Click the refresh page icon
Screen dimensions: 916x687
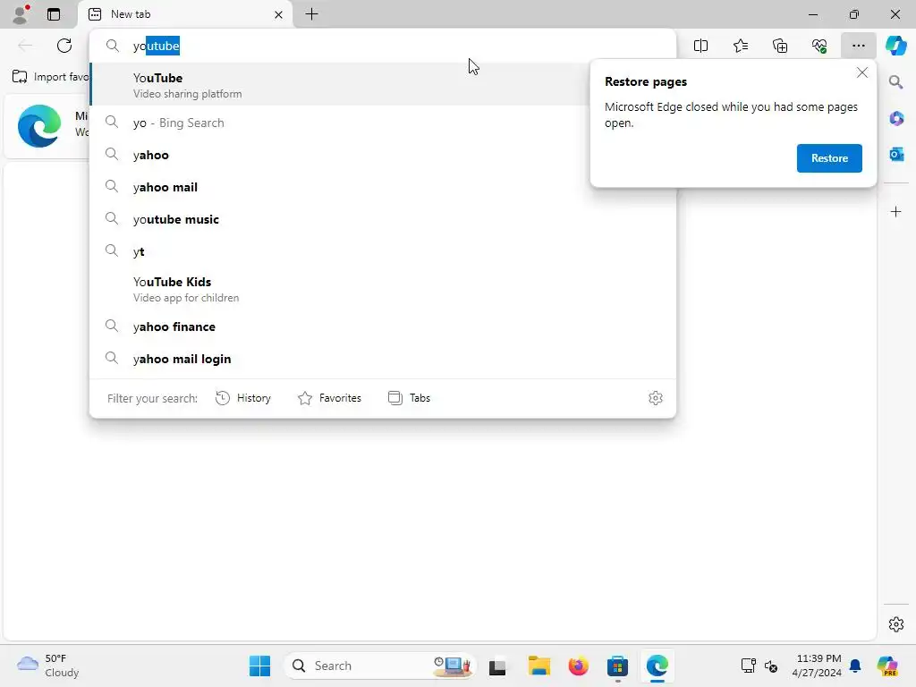(64, 46)
